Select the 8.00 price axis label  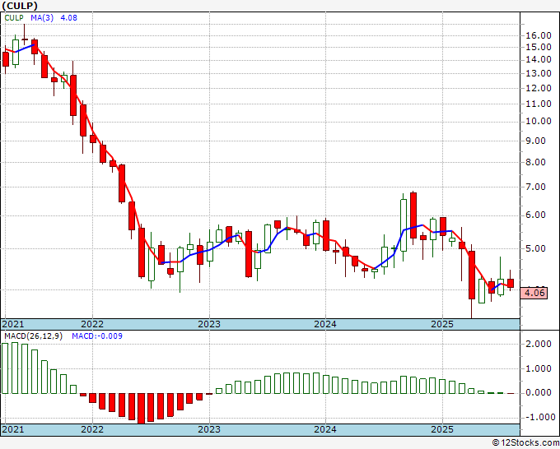[x=535, y=162]
